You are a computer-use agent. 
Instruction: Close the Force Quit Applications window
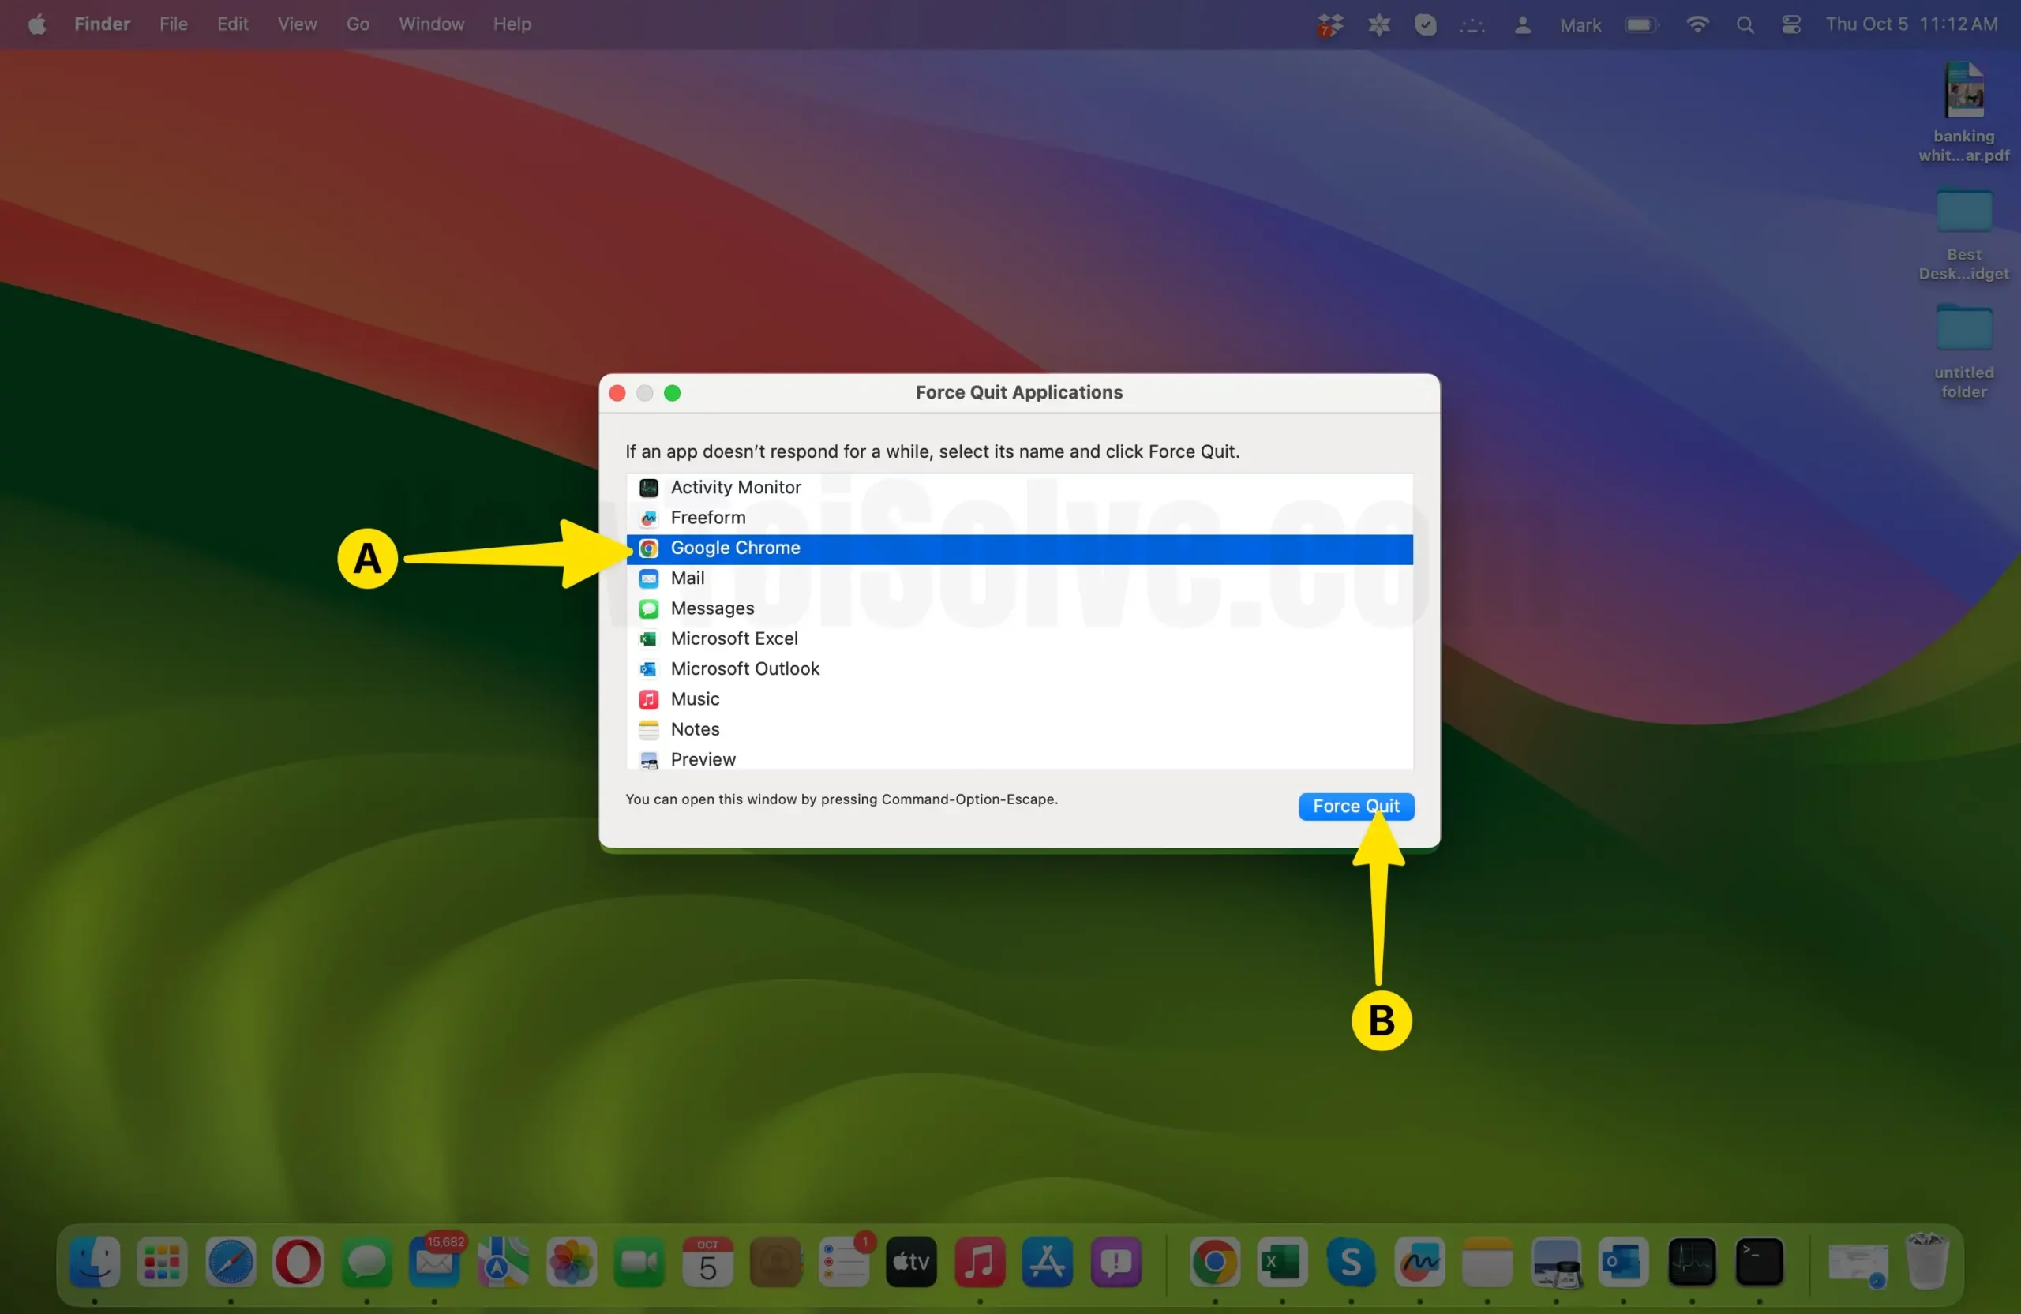(x=617, y=393)
